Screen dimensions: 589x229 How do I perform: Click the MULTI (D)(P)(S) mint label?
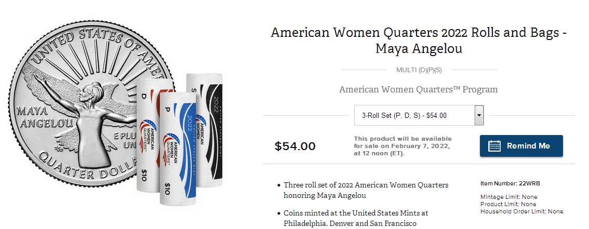click(419, 70)
